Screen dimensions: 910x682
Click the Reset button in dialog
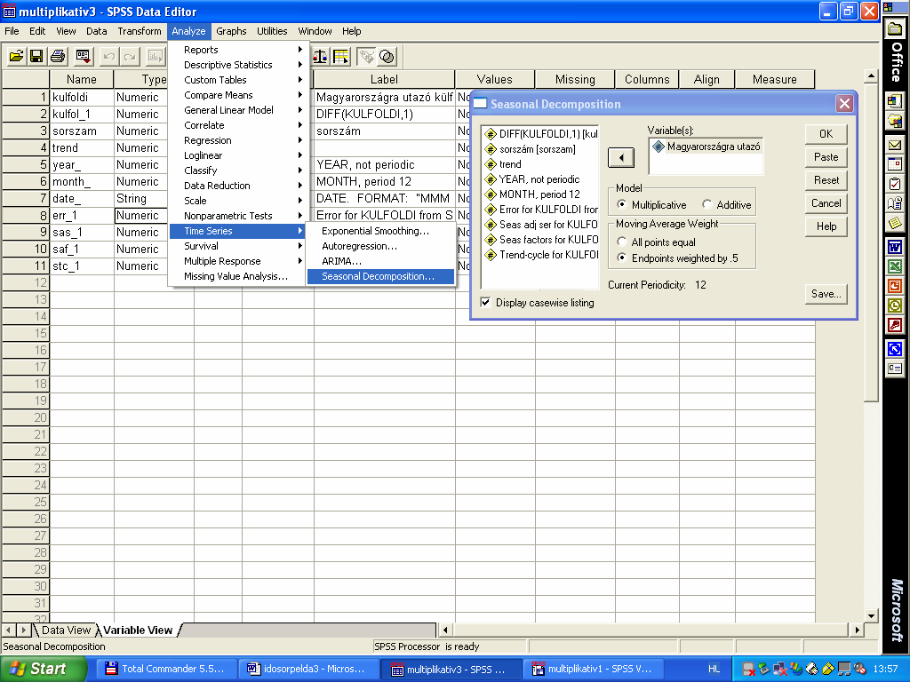pos(826,179)
